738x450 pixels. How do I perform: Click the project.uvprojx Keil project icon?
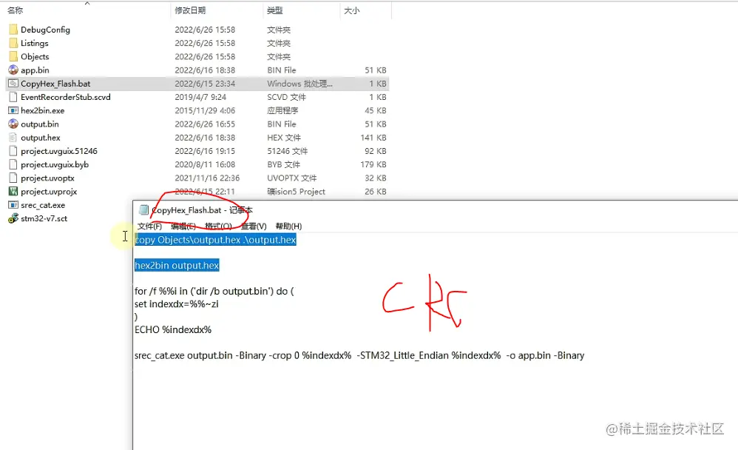13,192
